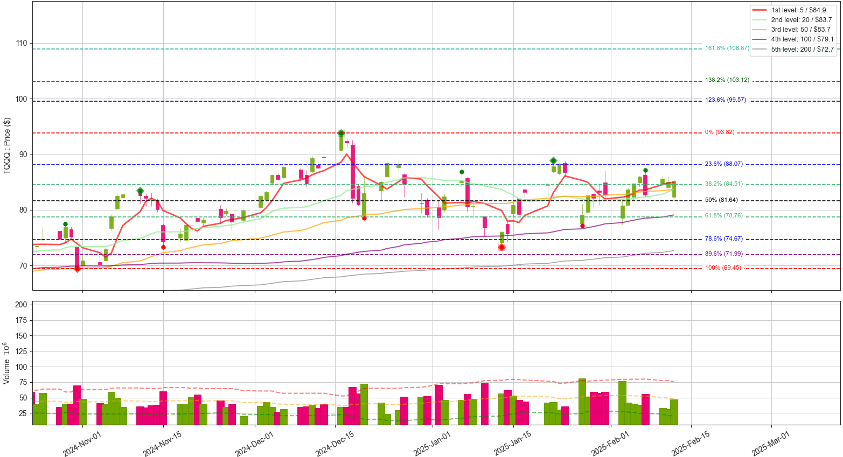Image resolution: width=843 pixels, height=457 pixels.
Task: Click the 175 tick on the volume axis
Action: 21,320
